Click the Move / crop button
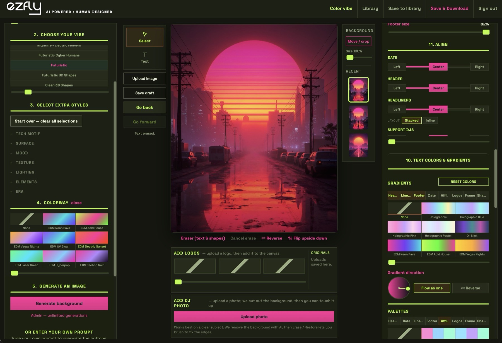The width and height of the screenshot is (502, 343). point(358,41)
